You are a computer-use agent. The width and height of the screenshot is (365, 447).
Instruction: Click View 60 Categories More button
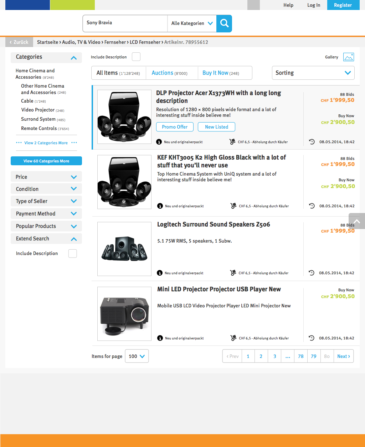pyautogui.click(x=46, y=161)
